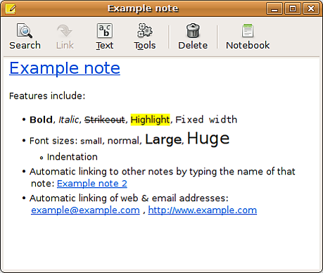
Task: Close the Example note window
Action: (311, 9)
